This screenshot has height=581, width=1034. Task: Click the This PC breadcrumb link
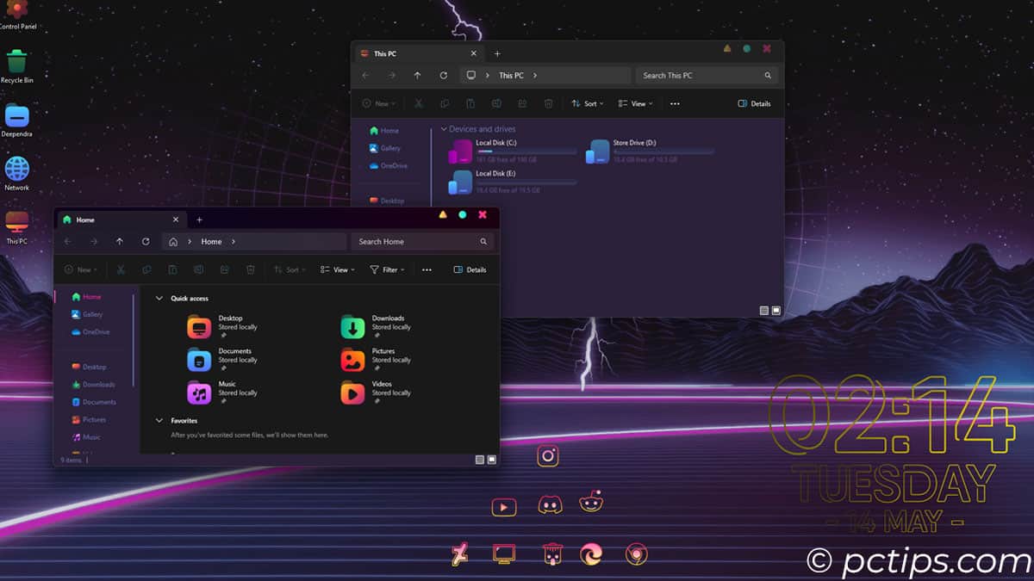click(x=512, y=75)
